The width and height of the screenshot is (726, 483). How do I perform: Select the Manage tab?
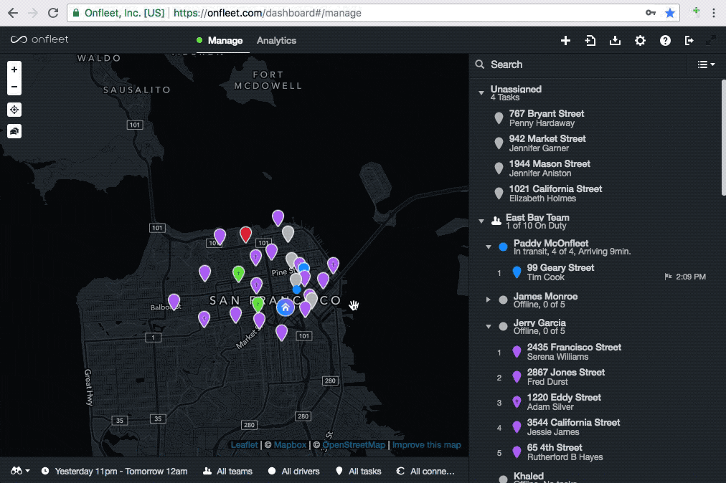(x=225, y=41)
